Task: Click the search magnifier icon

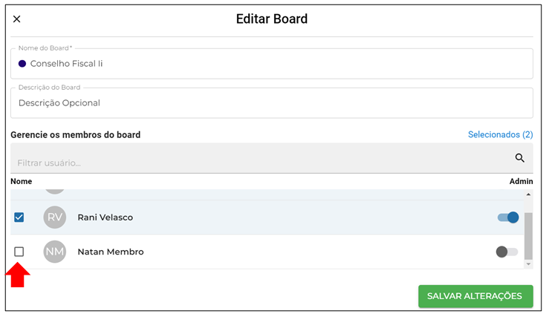Action: (519, 157)
